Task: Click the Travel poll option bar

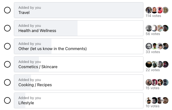Action: [x=79, y=10]
